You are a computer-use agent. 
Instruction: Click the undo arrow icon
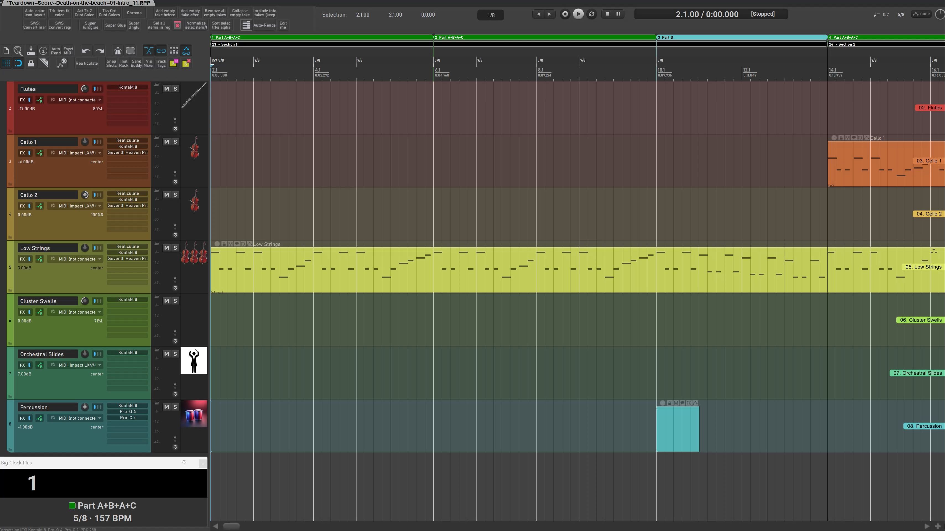pos(86,51)
